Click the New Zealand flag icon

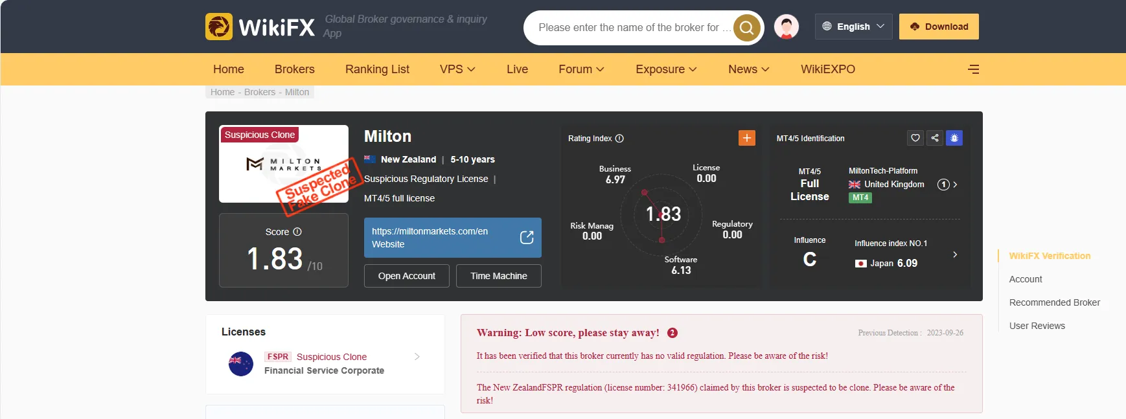(370, 159)
